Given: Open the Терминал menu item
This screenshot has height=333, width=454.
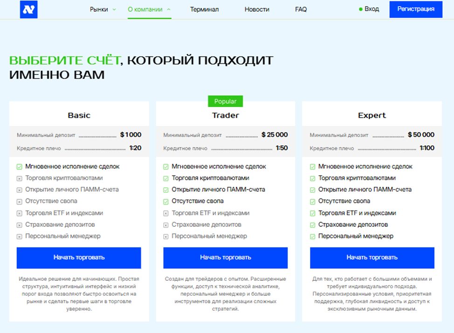Looking at the screenshot, I should (x=204, y=9).
